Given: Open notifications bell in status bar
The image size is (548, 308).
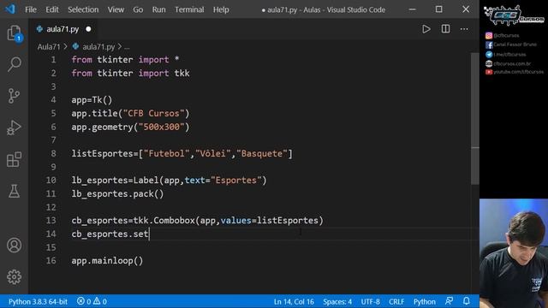Looking at the screenshot, I should pos(467,301).
